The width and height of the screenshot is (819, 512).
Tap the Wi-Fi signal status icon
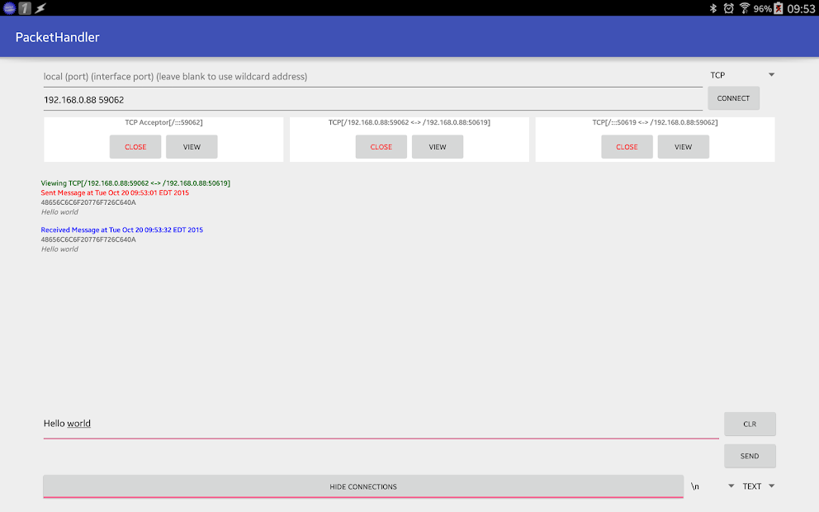click(x=745, y=8)
